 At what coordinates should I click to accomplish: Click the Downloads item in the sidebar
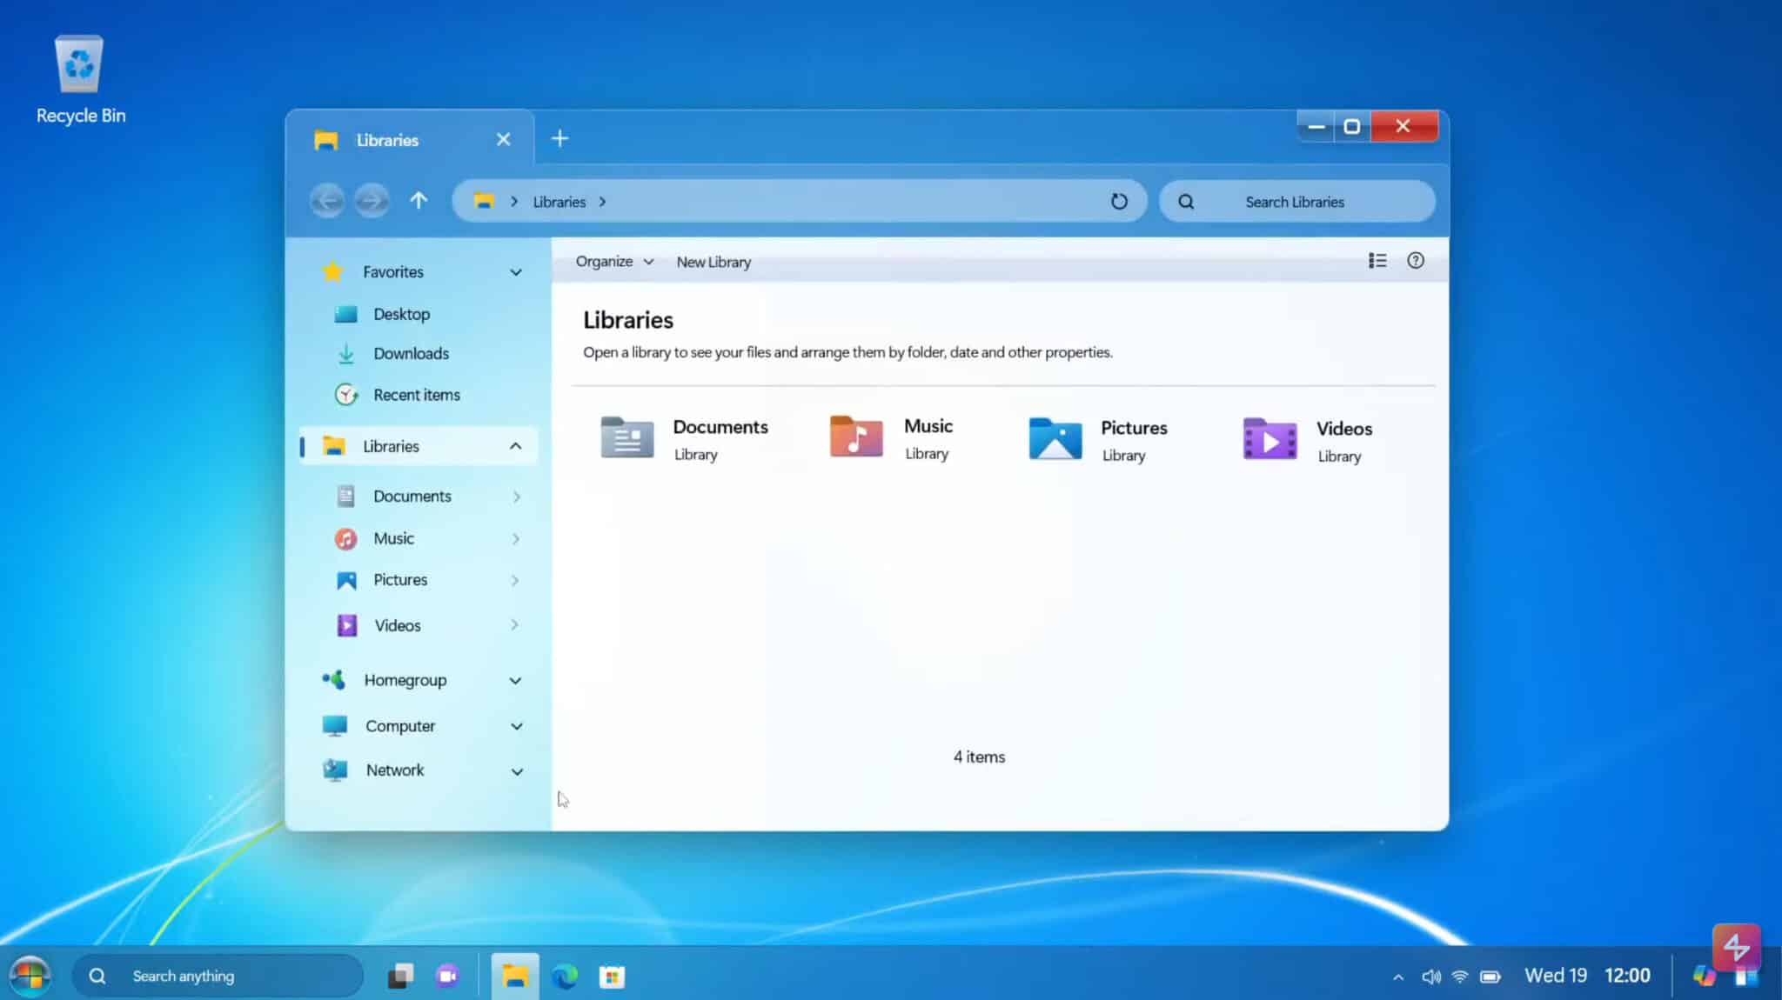(411, 353)
